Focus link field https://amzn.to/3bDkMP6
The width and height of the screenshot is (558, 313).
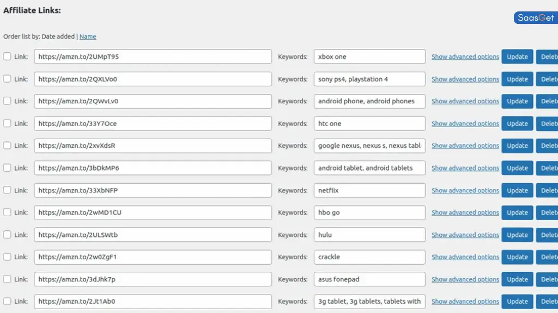(153, 168)
